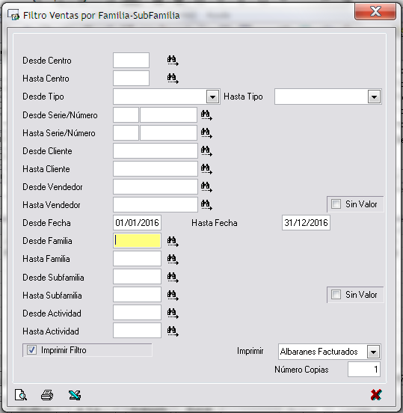Enable Sin Valor checkbox near Hasta Vendedor
The height and width of the screenshot is (413, 403).
336,204
